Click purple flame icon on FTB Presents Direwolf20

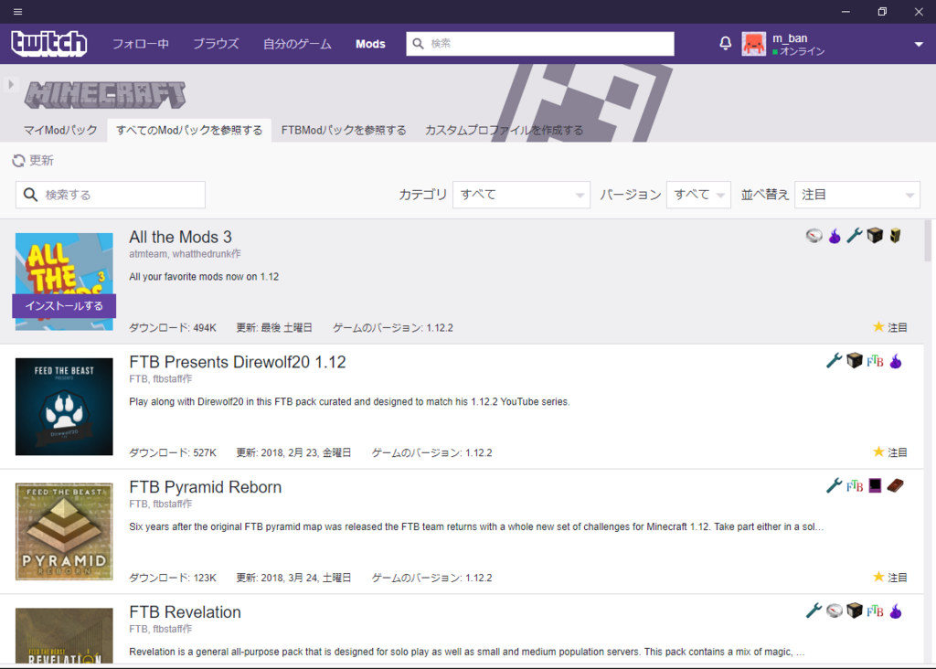tap(896, 360)
